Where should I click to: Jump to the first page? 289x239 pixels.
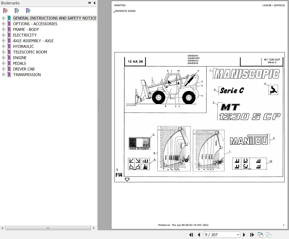point(191,235)
